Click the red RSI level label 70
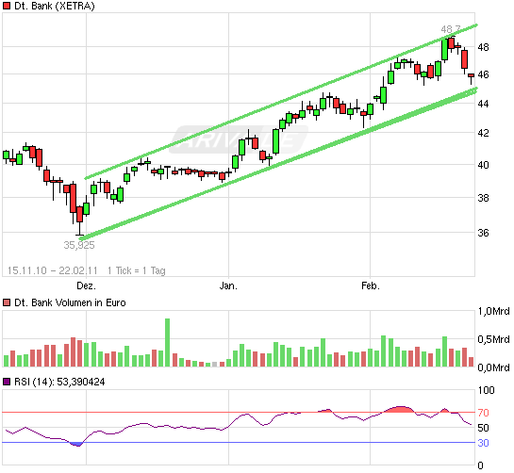This screenshot has width=514, height=473. (x=483, y=413)
